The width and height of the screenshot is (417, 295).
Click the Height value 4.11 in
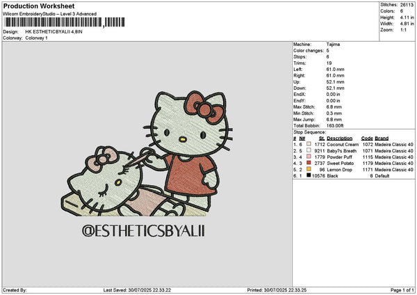[407, 17]
